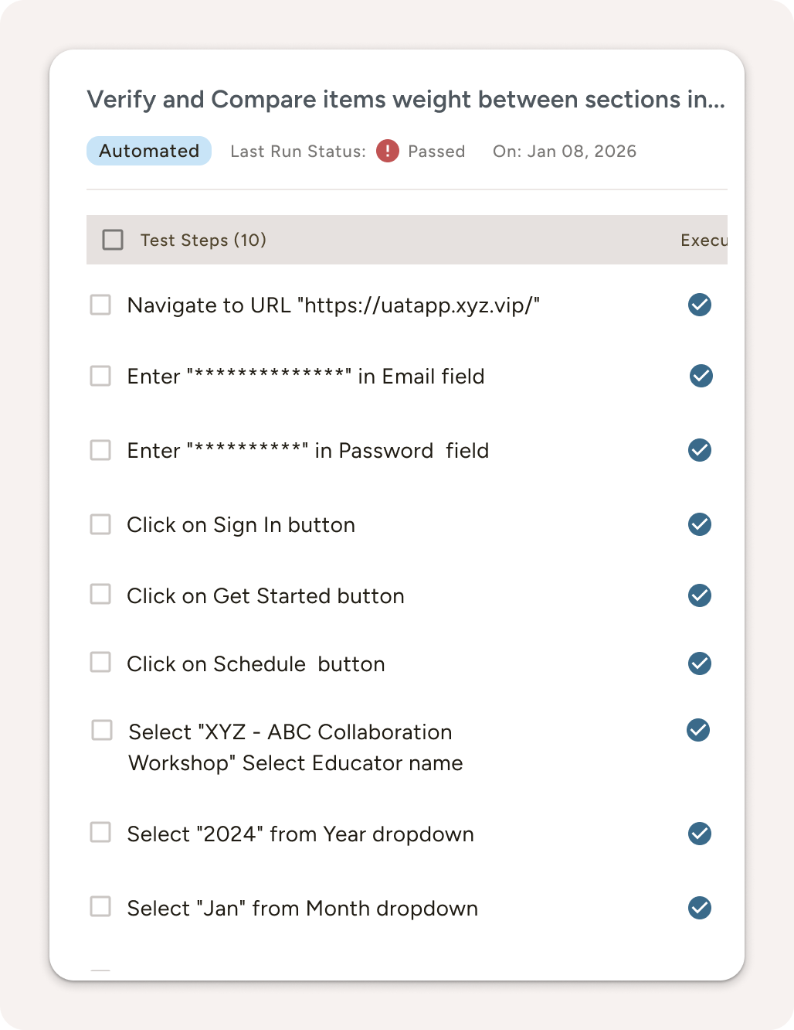Click the truncated test case title
Image resolution: width=794 pixels, height=1030 pixels.
(x=407, y=100)
